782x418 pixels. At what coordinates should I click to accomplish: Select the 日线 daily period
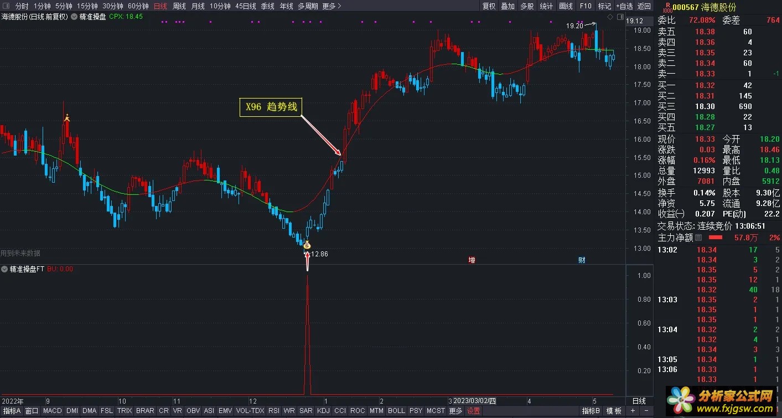click(x=160, y=6)
